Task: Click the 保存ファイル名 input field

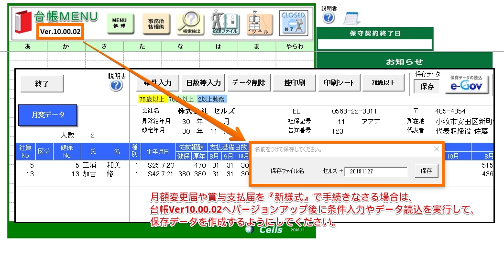Action: click(376, 171)
